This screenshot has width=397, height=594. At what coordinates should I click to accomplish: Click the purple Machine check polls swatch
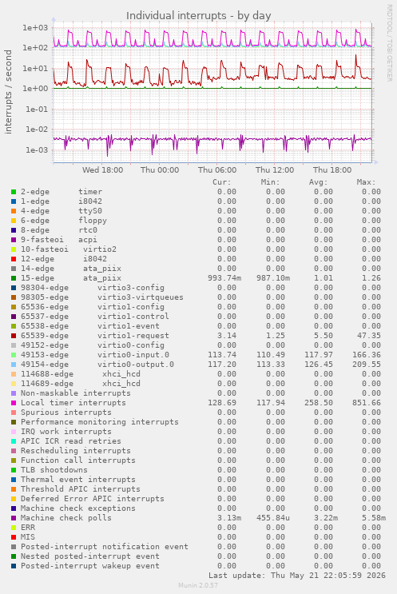point(14,518)
